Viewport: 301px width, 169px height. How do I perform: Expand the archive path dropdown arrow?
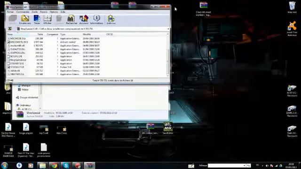168,29
